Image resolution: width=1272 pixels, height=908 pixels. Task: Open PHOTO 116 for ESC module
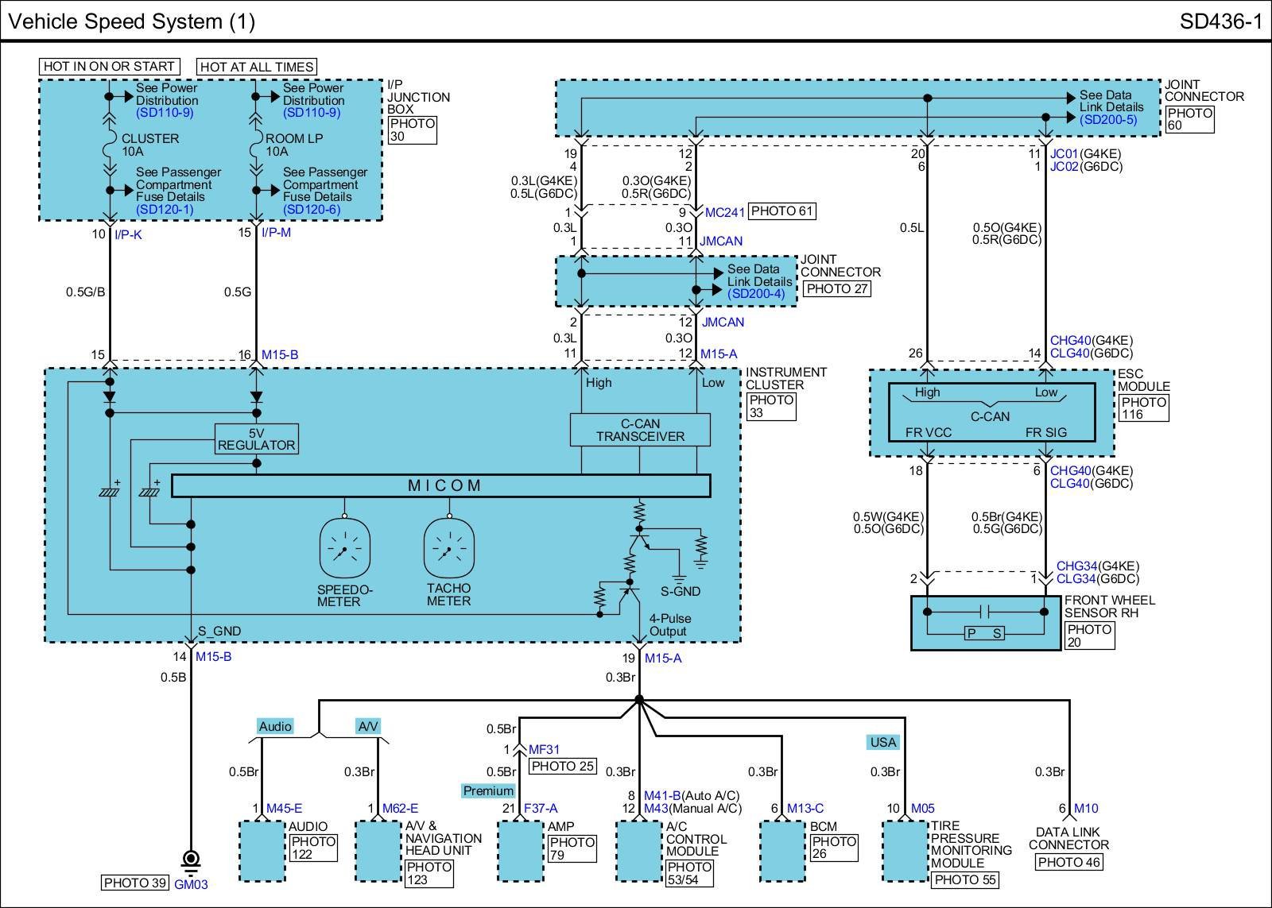pos(1143,408)
